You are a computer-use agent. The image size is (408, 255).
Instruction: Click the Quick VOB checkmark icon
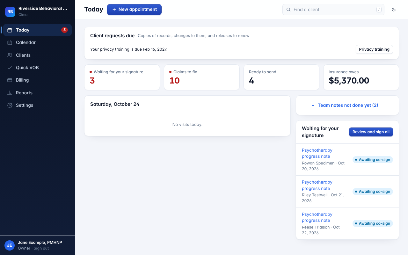pyautogui.click(x=10, y=68)
